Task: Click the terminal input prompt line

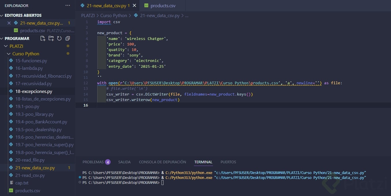Action: (x=163, y=183)
